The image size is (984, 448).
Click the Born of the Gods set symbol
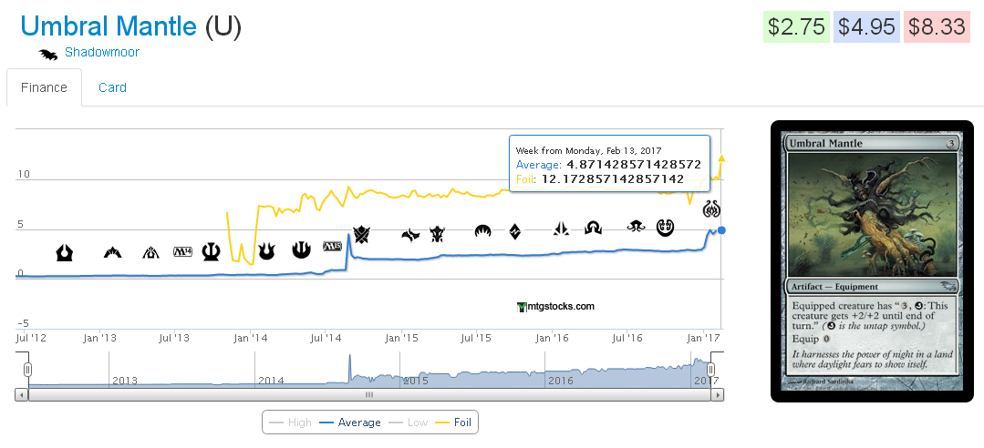coord(266,251)
